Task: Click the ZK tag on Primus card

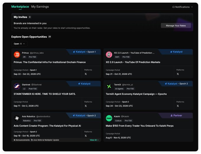Action: [24, 57]
